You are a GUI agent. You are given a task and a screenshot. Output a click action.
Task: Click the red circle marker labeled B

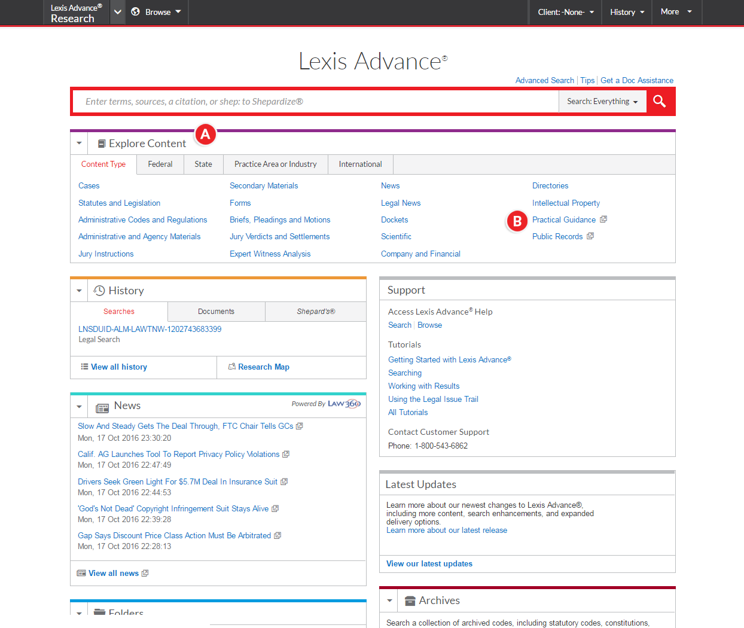pos(517,221)
